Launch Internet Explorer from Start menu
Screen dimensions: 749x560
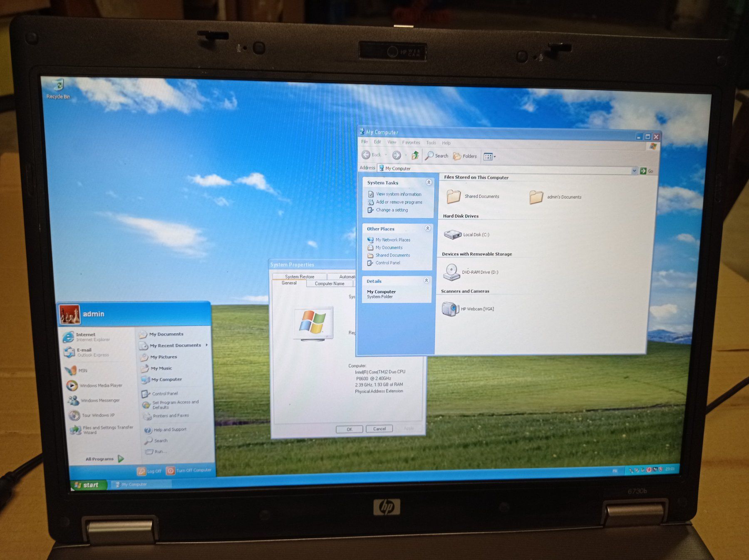click(x=86, y=337)
